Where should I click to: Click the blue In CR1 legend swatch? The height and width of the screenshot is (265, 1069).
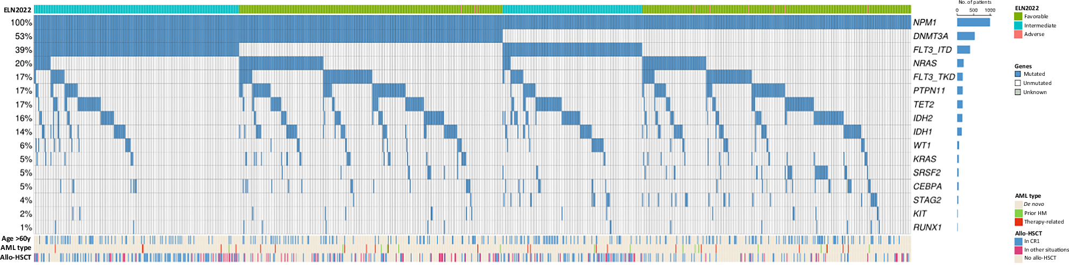(1018, 241)
